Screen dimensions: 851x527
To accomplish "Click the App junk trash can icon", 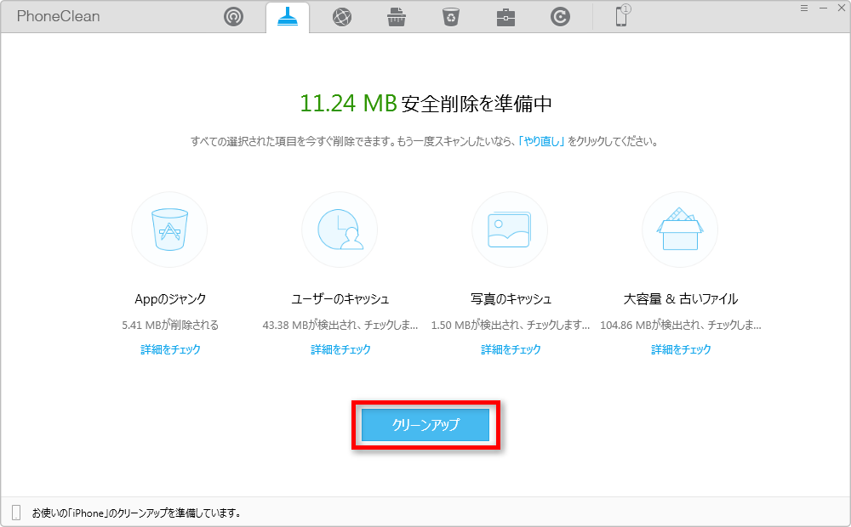I will [x=169, y=229].
